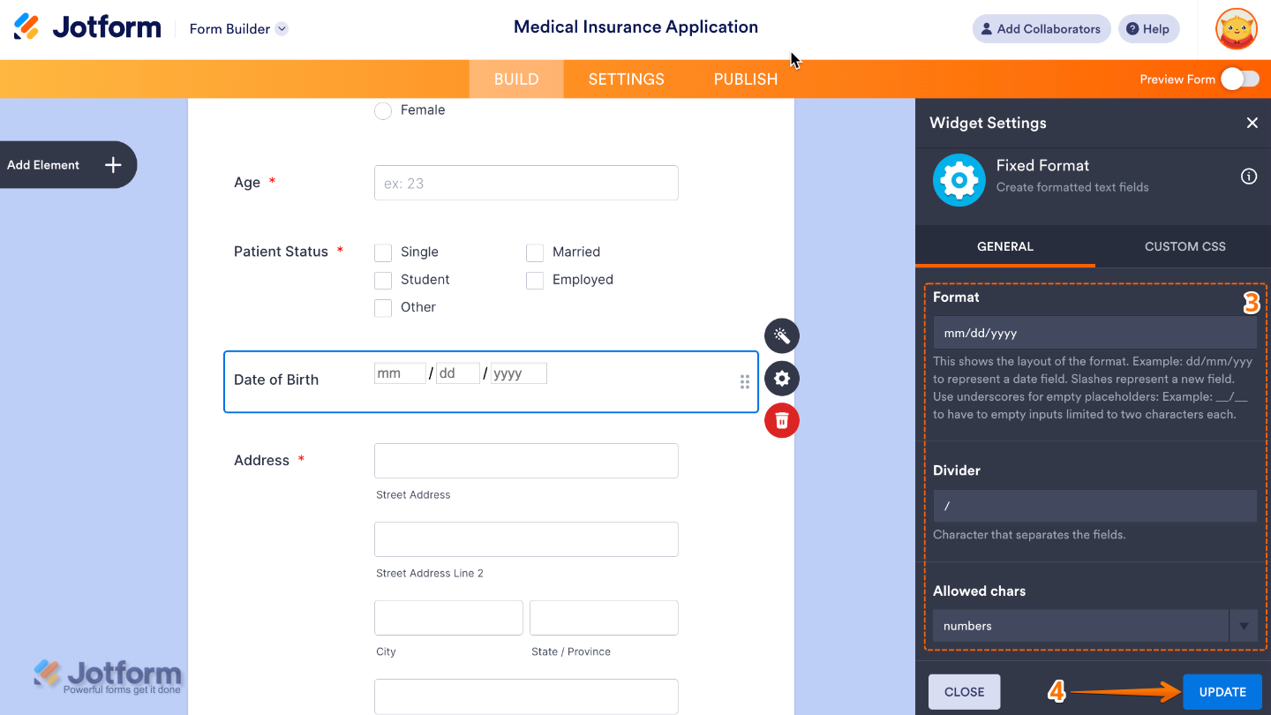Click the magic wand field-properties icon
Screen dimensions: 1271x715
[x=781, y=335]
